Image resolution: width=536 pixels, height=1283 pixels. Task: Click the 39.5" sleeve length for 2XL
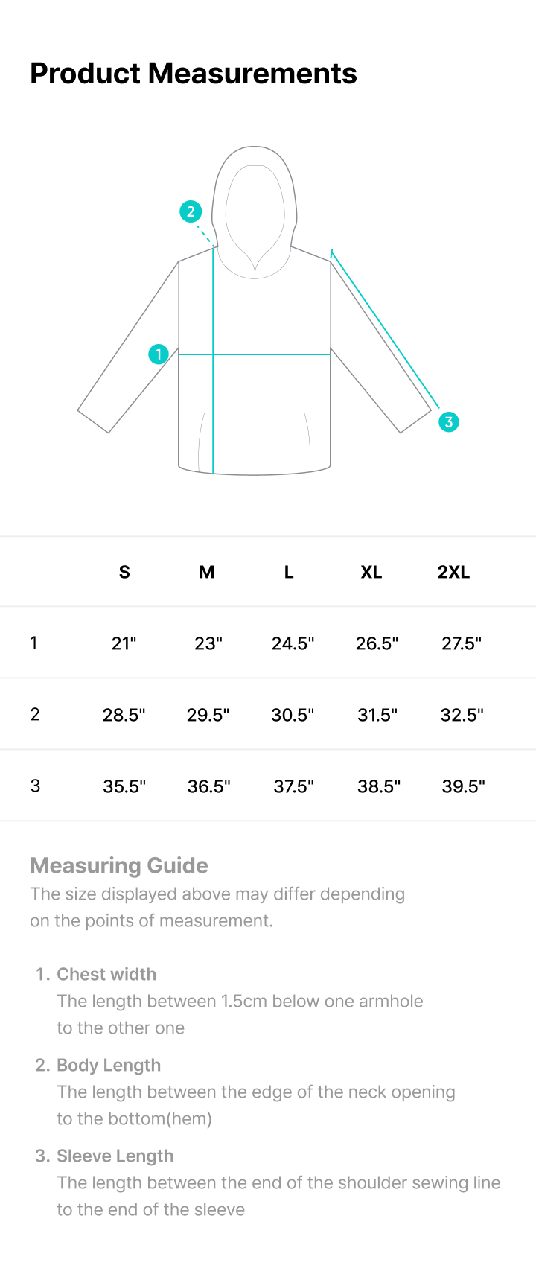[x=464, y=786]
